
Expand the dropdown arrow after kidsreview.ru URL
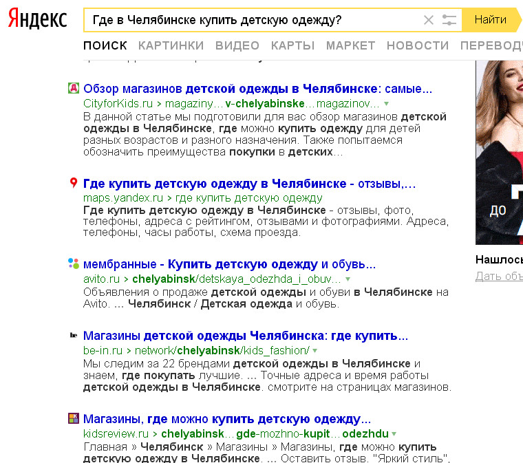394,433
